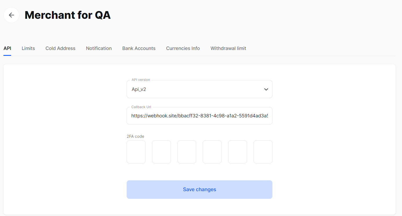This screenshot has height=216, width=402.
Task: Select the fifth 2FA code digit box
Action: click(x=237, y=152)
